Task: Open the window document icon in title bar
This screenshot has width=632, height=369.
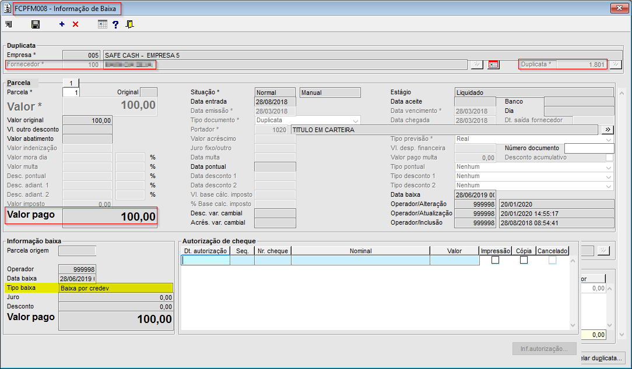Action: click(7, 8)
